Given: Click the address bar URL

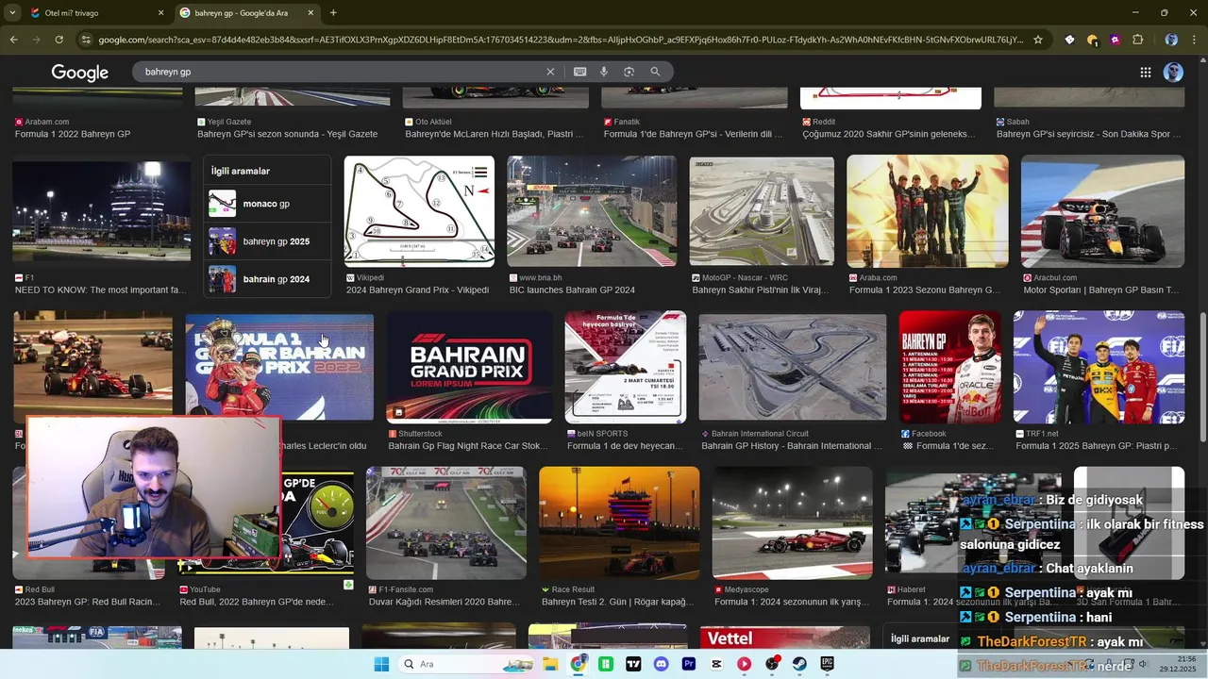Looking at the screenshot, I should (x=561, y=40).
